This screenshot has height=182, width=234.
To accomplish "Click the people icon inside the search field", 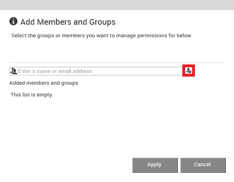I will (x=14, y=71).
